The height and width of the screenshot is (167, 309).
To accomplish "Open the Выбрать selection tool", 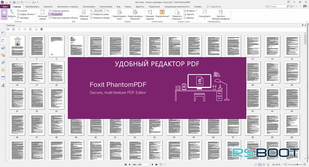I will coord(12,14).
